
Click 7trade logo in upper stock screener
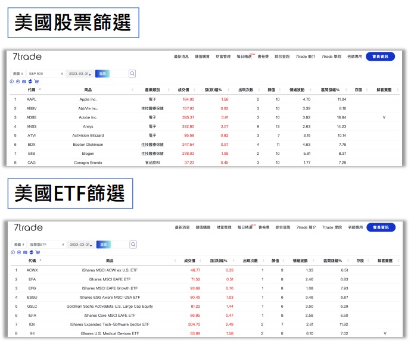27,57
